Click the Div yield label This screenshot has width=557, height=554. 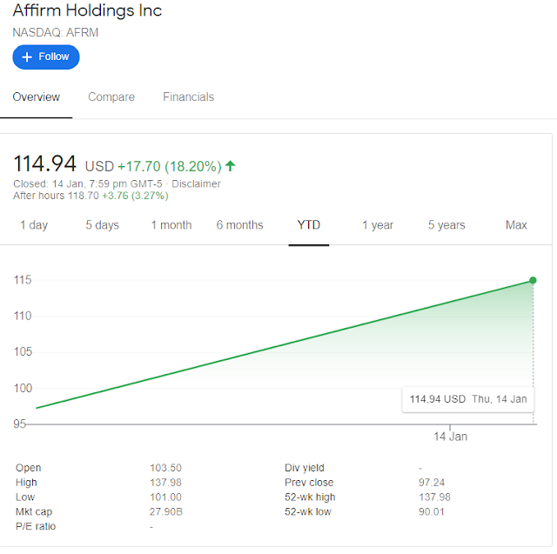pos(305,468)
